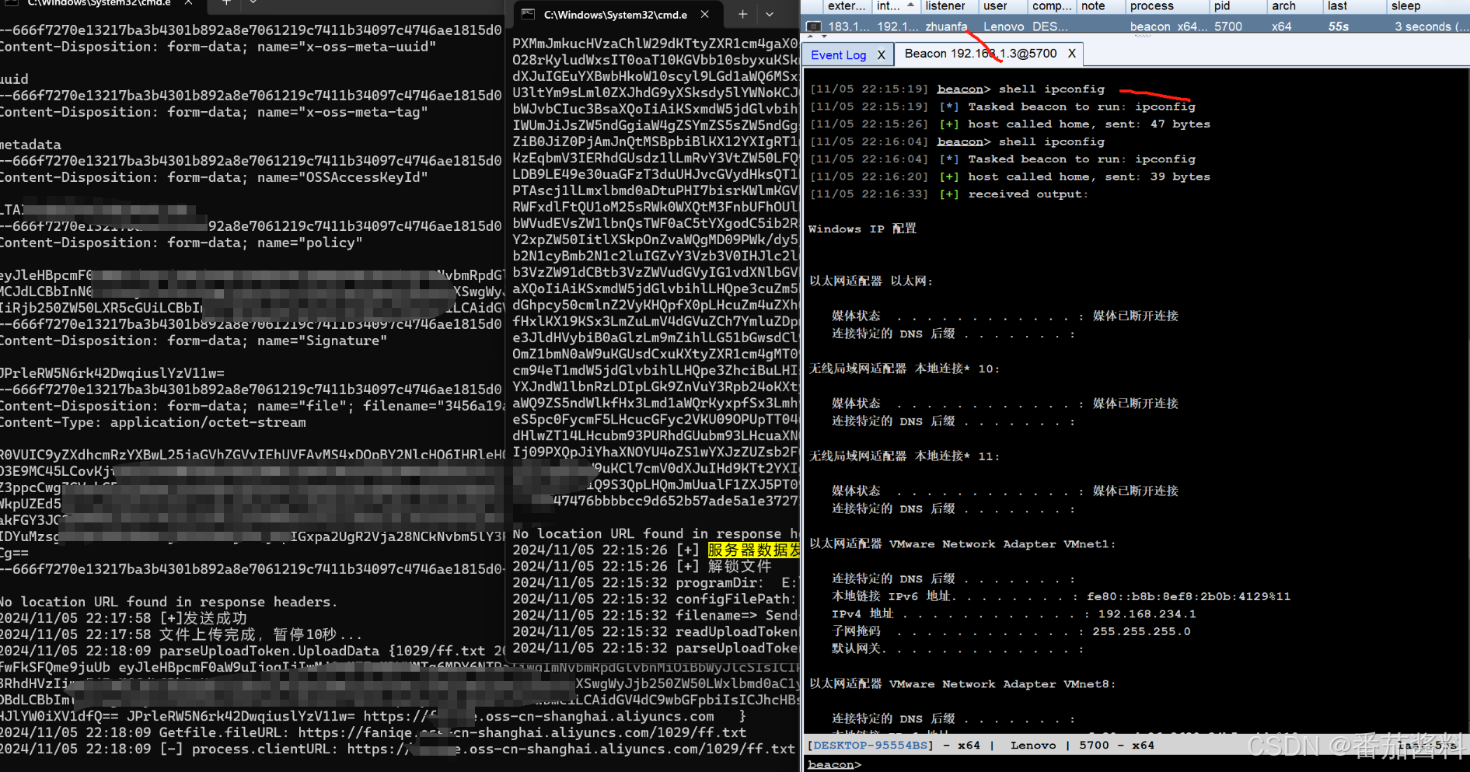Close the first terminal's cmd.exe tab
This screenshot has width=1470, height=772.
pos(188,3)
